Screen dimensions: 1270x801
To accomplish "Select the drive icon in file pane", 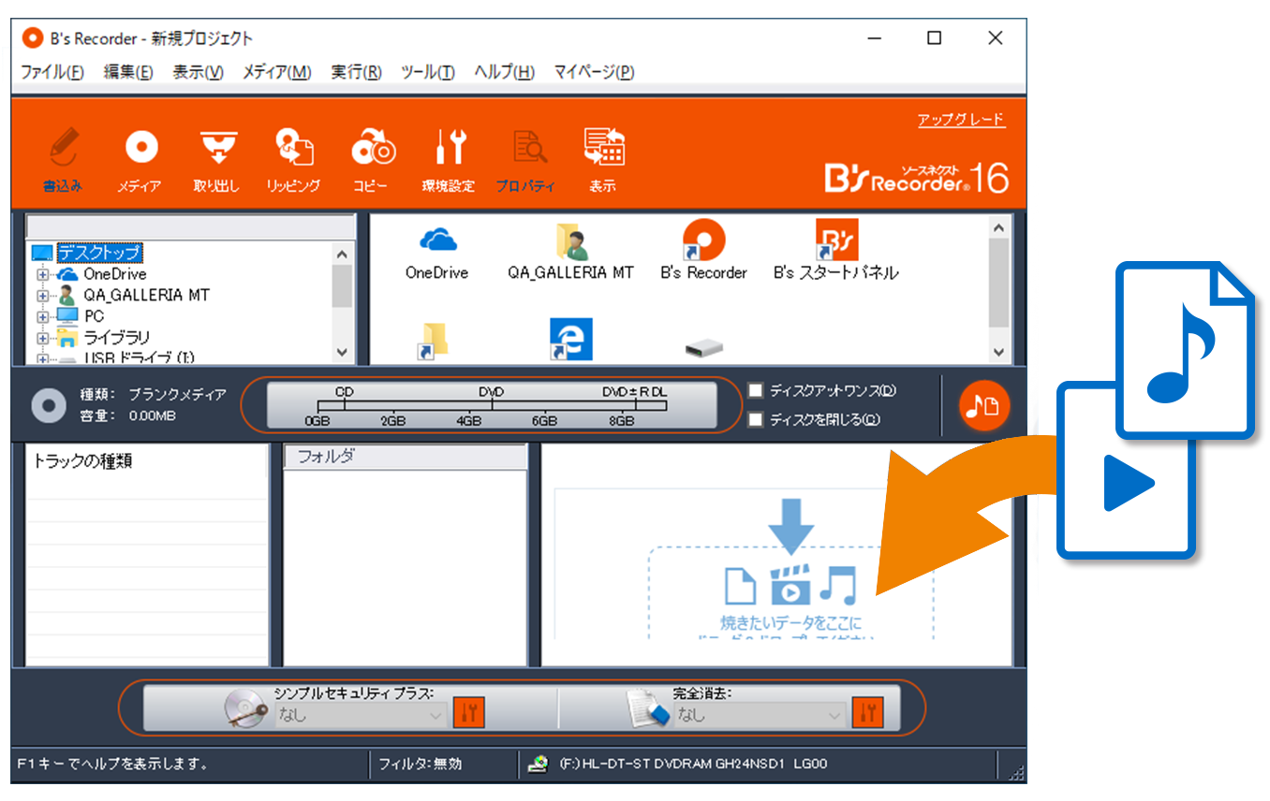I will click(703, 348).
